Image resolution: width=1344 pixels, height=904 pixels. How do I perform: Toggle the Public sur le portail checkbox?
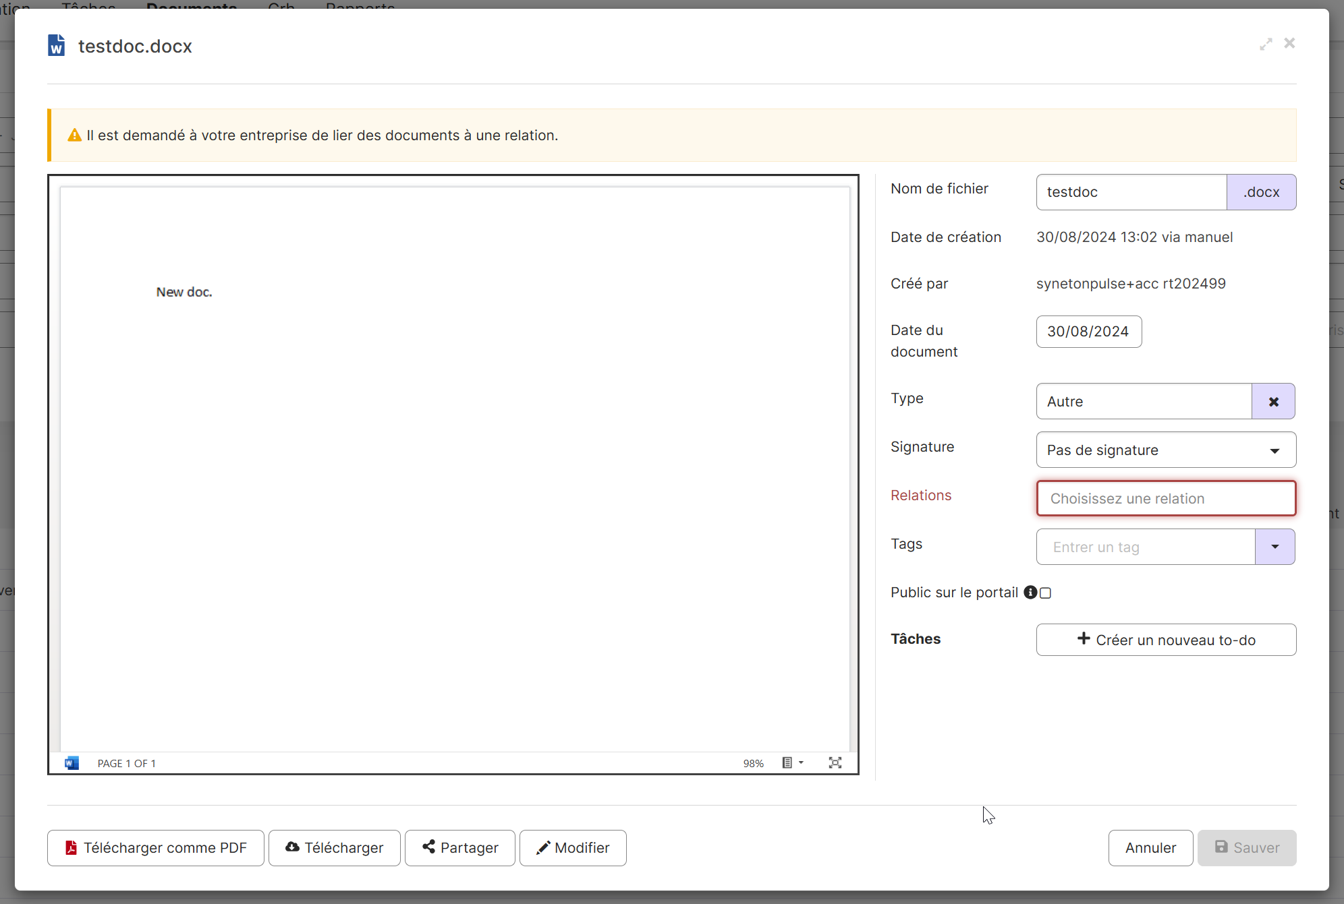(x=1046, y=593)
